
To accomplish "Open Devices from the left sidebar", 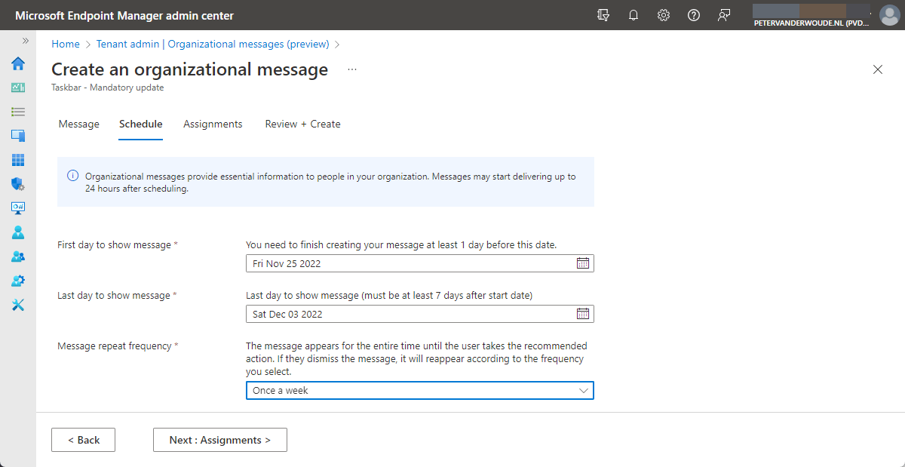I will pos(17,135).
